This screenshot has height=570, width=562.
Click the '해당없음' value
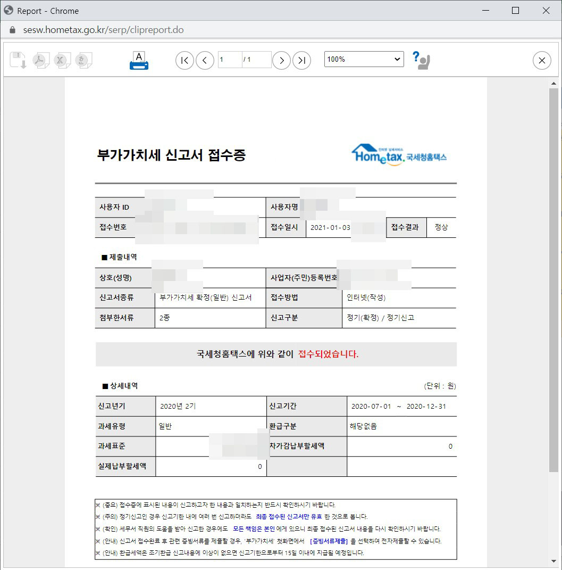coord(363,426)
